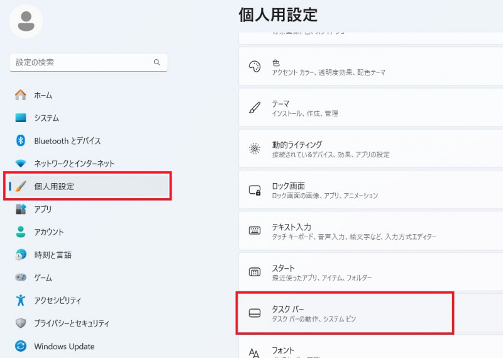This screenshot has height=358, width=503.
Task: Open ネットワークとインターネット category
Action: 89,164
